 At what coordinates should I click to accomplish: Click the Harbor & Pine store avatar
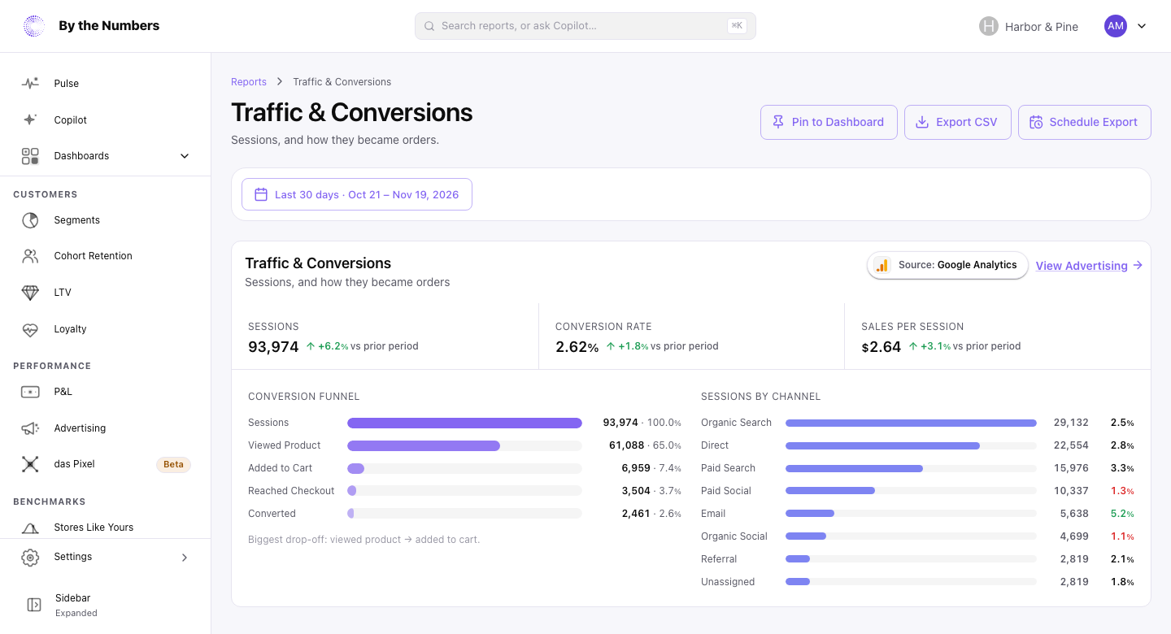point(988,26)
